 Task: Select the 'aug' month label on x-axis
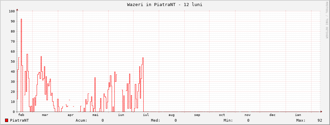click(x=172, y=115)
